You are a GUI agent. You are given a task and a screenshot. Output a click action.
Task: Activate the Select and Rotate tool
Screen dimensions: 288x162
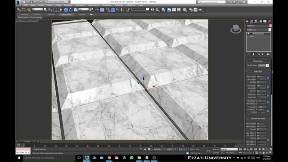pos(71,10)
